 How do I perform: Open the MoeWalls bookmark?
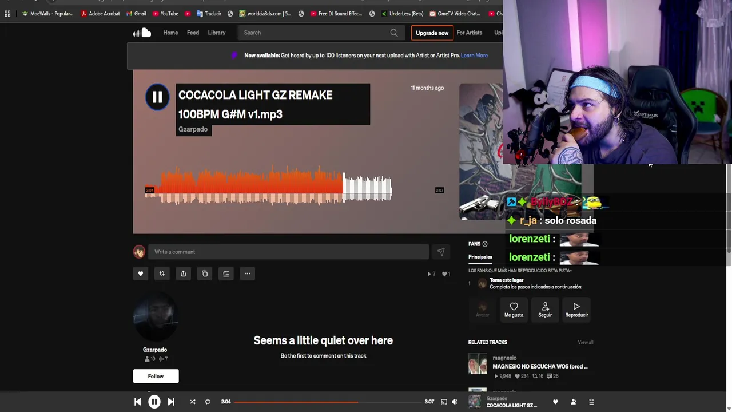[x=47, y=14]
